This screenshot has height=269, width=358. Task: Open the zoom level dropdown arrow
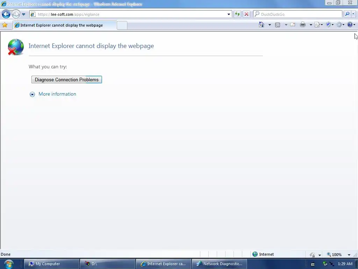pos(349,255)
